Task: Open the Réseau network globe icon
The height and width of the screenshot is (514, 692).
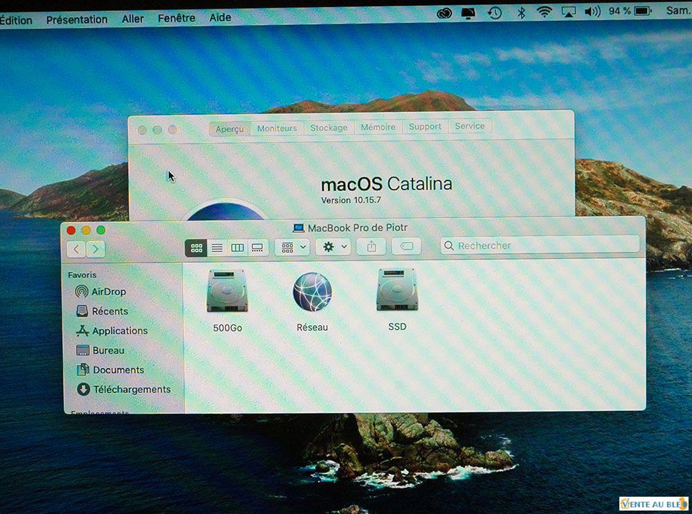Action: (313, 292)
